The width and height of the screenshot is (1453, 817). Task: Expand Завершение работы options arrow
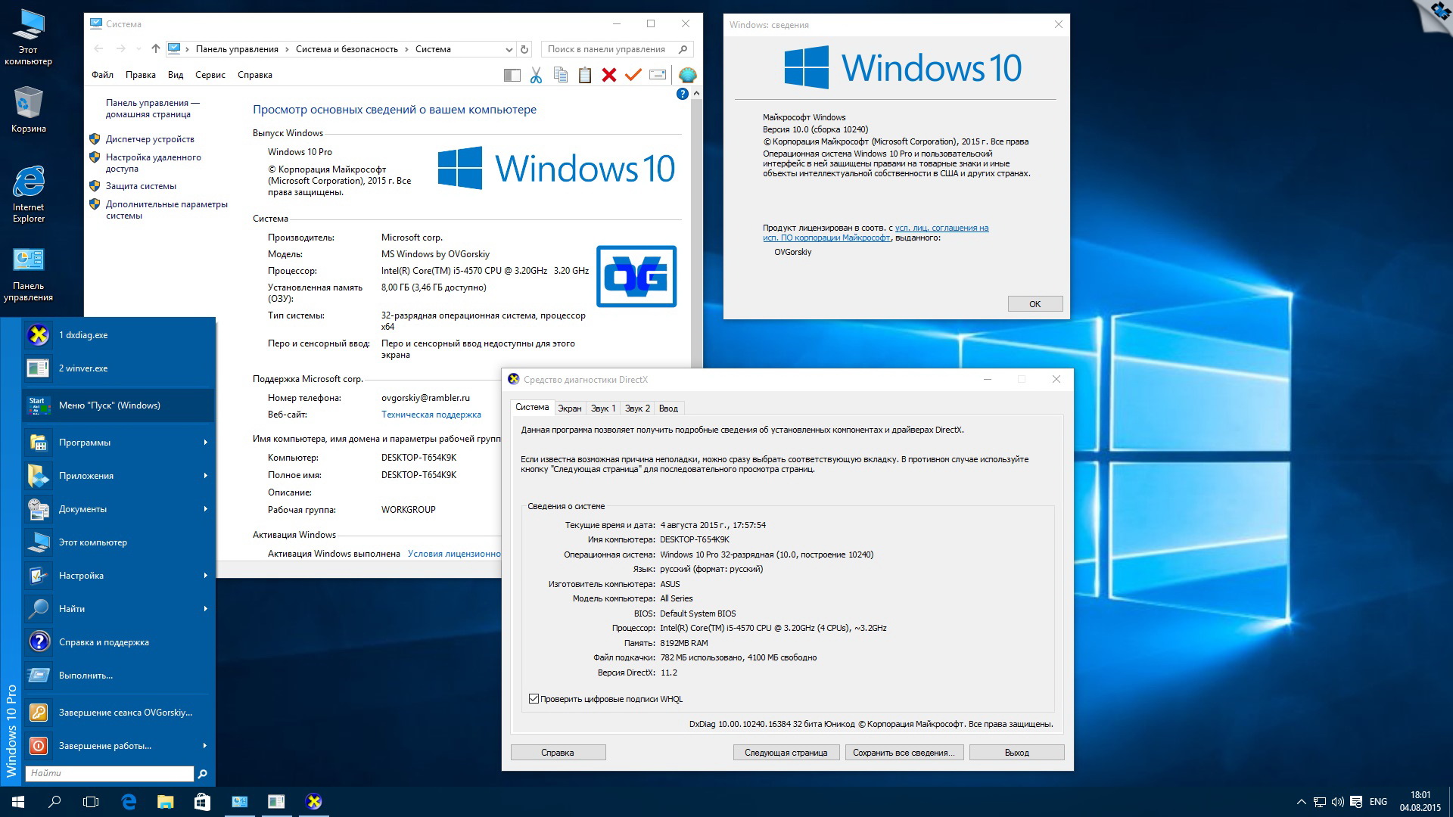[x=205, y=746]
